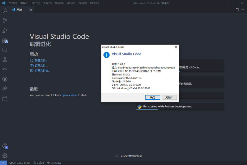Viewport: 247px width, 165px height.
Task: Toggle the 启动时显示欢迎页 checkbox
Action: click(x=117, y=156)
